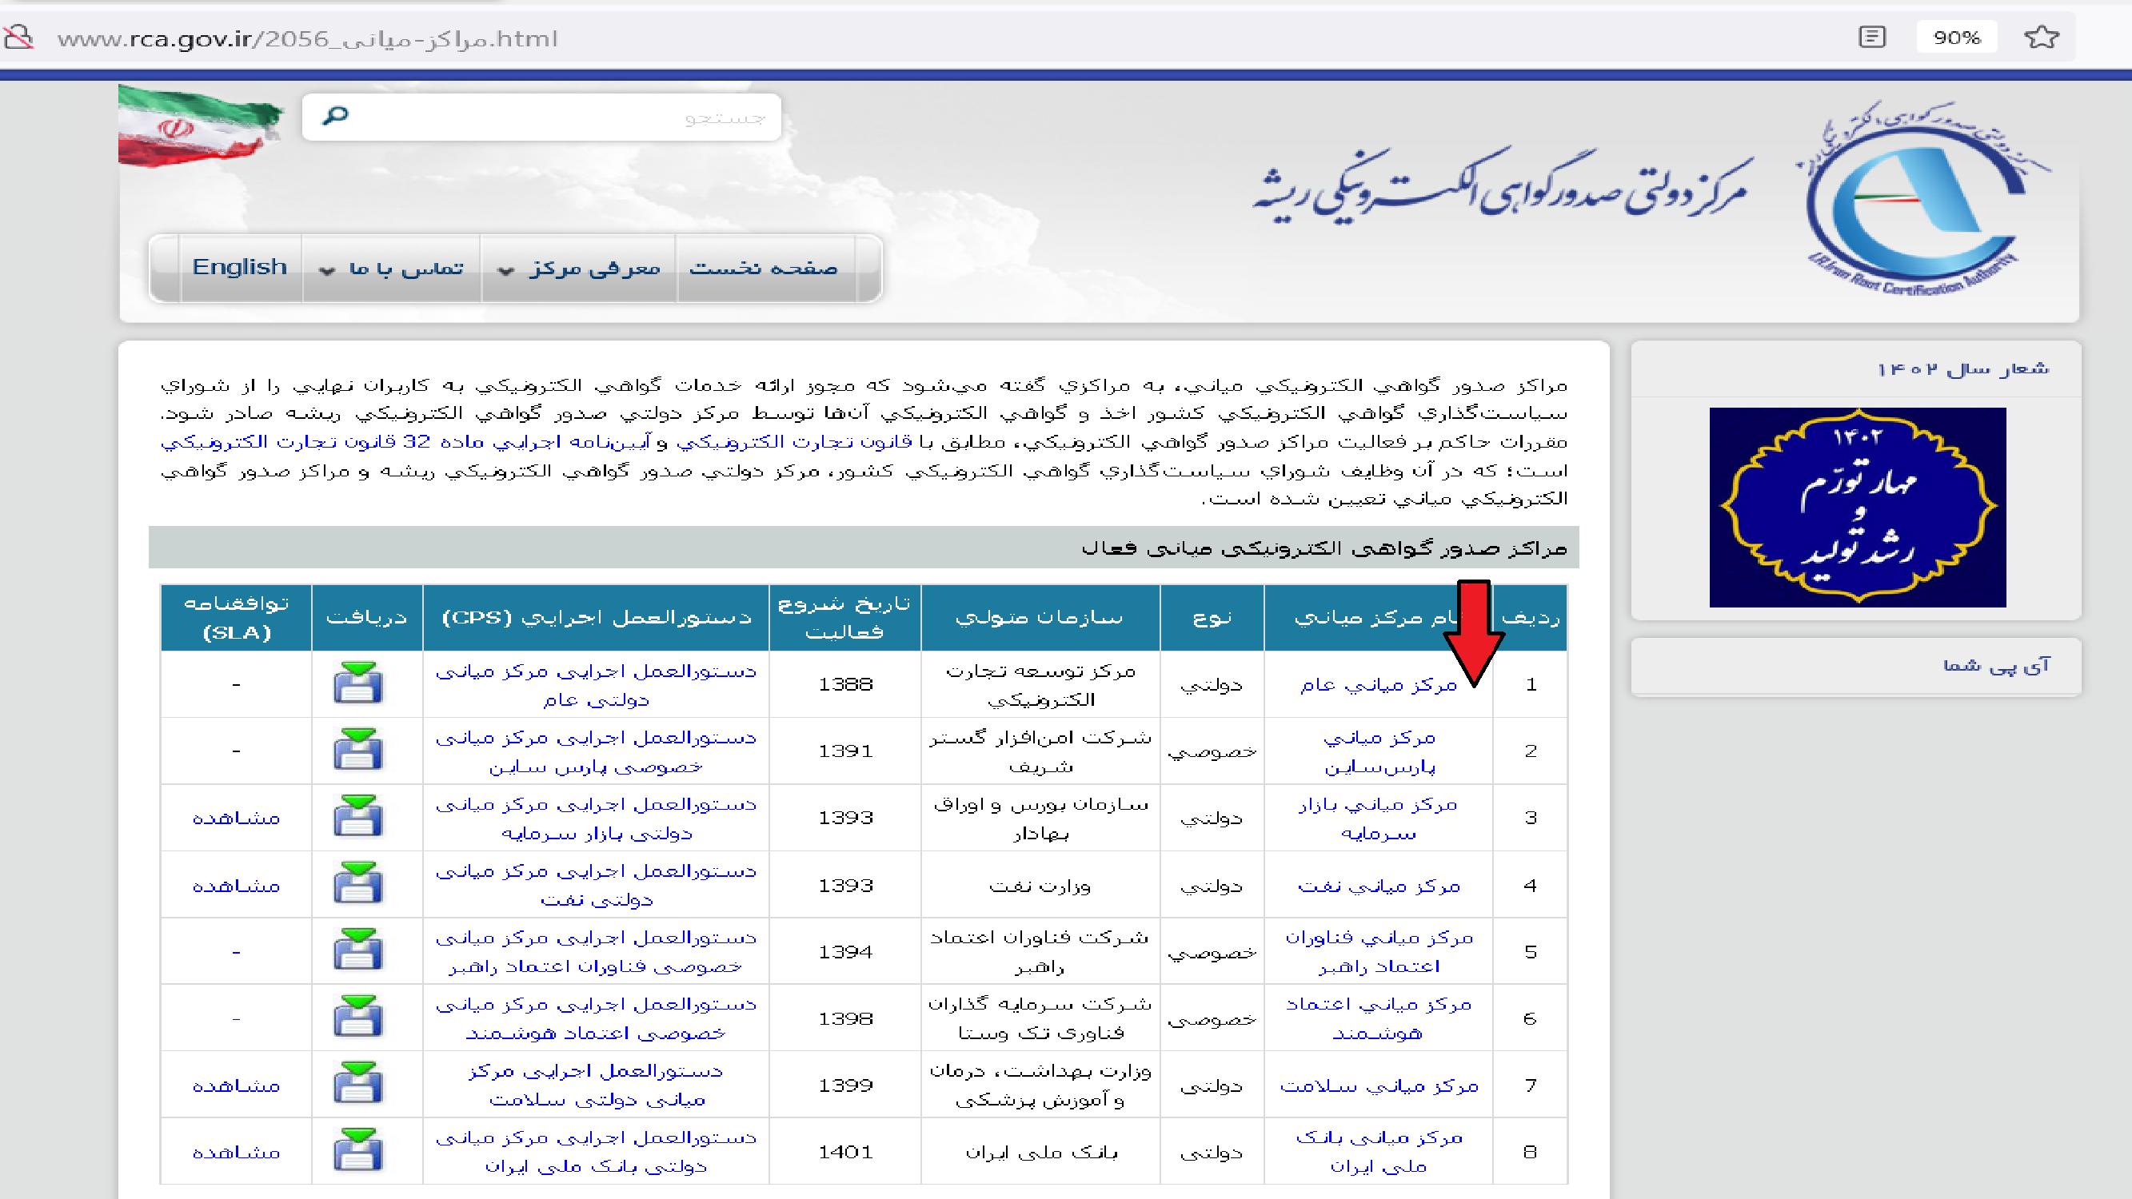The height and width of the screenshot is (1199, 2132).
Task: Expand the تماس با ما dropdown menu
Action: (x=392, y=268)
